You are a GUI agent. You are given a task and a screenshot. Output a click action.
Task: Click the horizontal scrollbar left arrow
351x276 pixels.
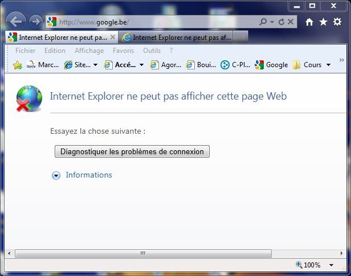pyautogui.click(x=9, y=253)
